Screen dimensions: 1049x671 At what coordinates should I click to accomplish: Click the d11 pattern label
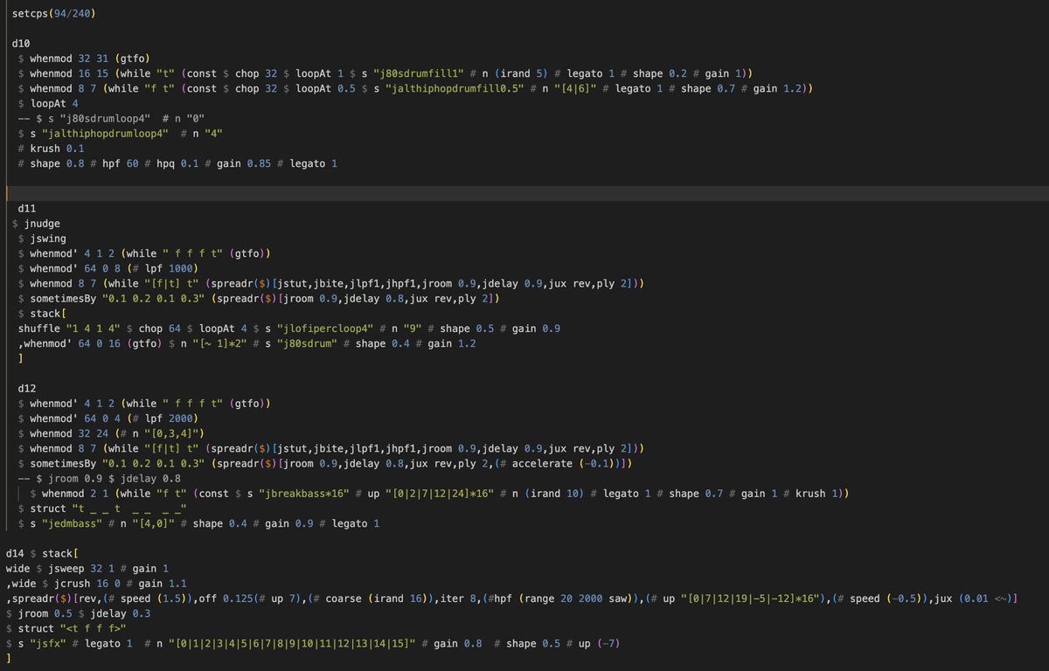click(x=27, y=209)
